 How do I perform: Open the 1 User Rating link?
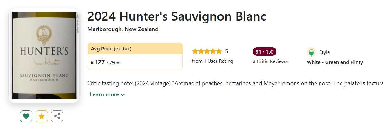tap(212, 61)
